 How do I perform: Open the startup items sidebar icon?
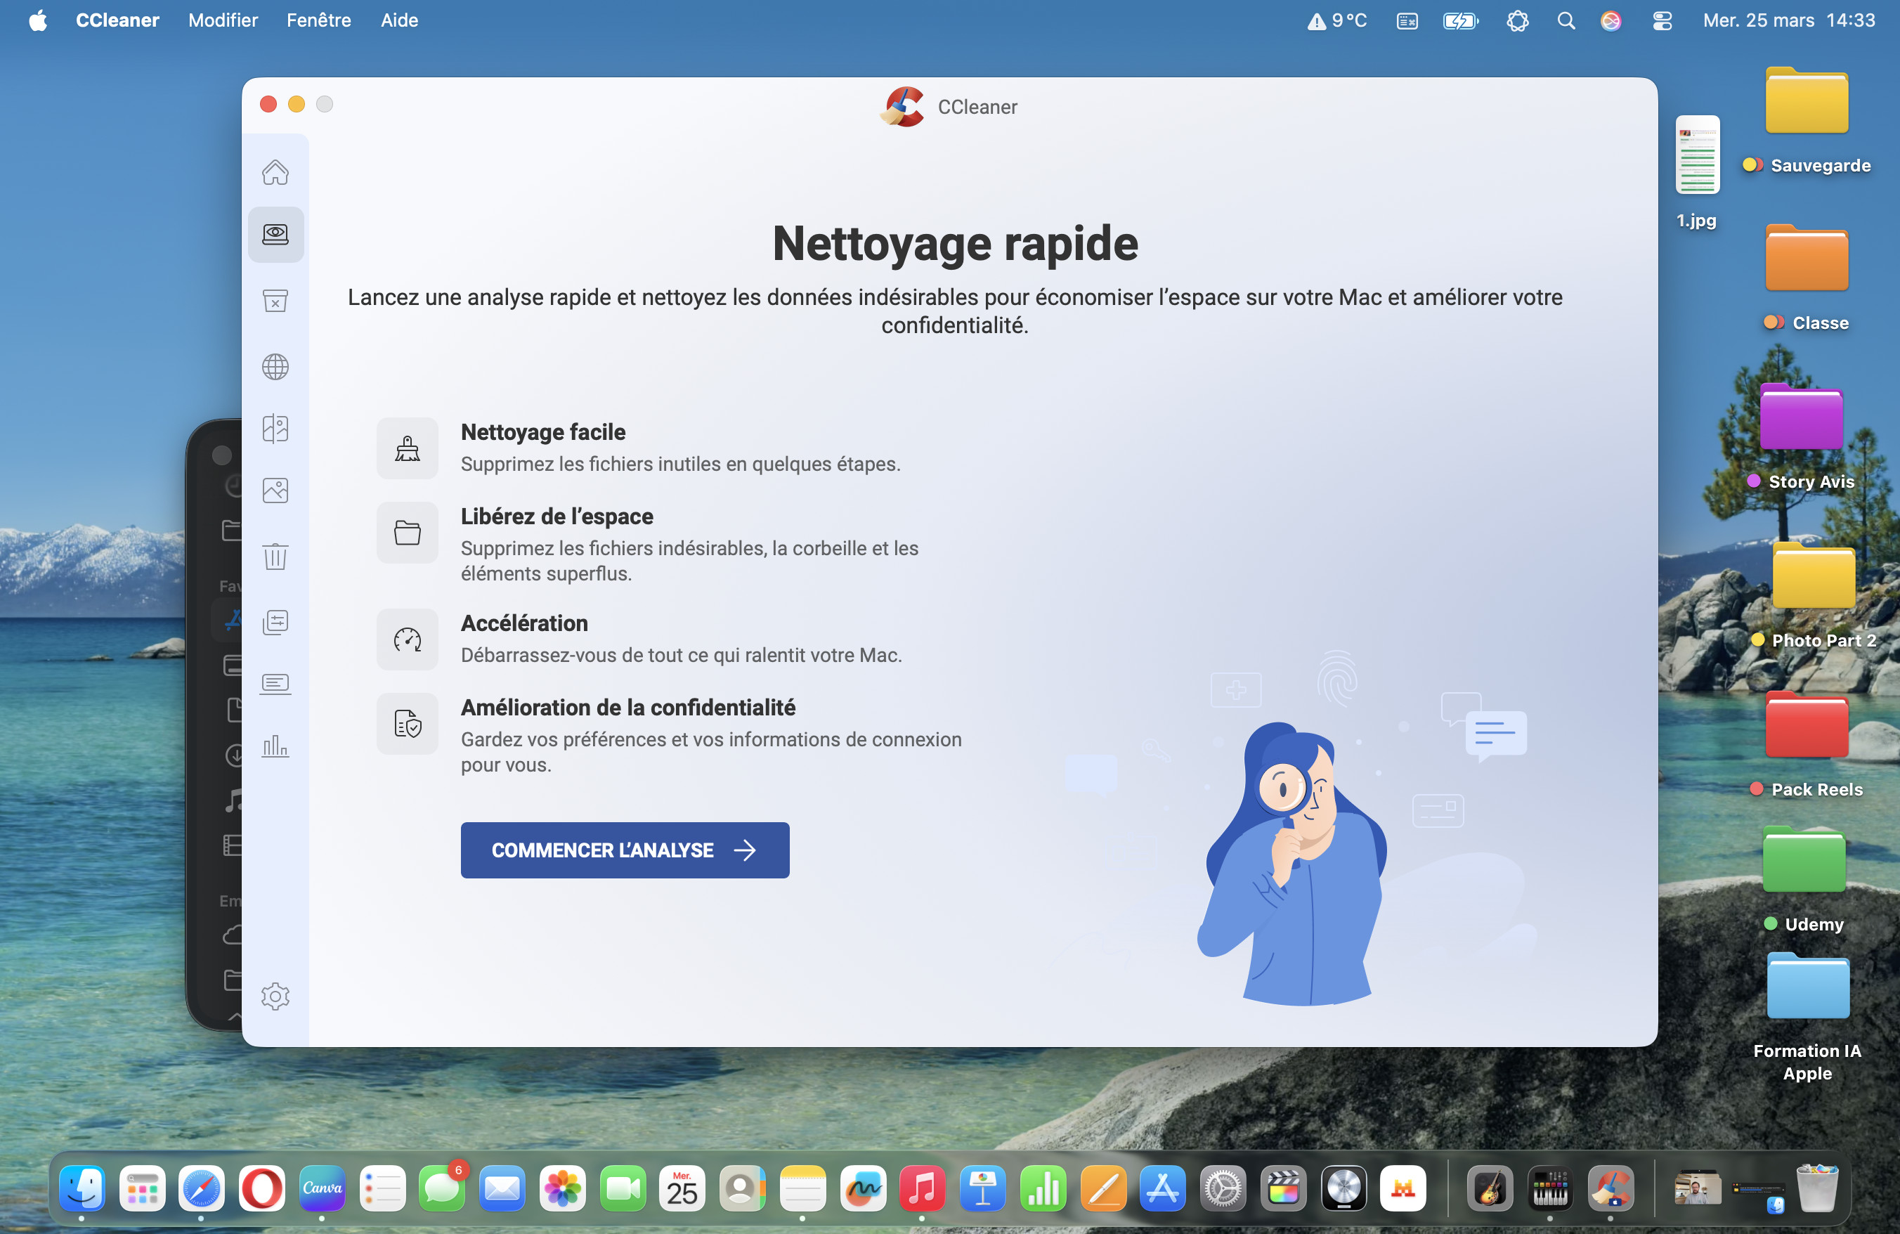point(275,683)
